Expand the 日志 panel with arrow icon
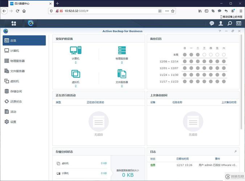This screenshot has width=245, height=181. (235, 152)
